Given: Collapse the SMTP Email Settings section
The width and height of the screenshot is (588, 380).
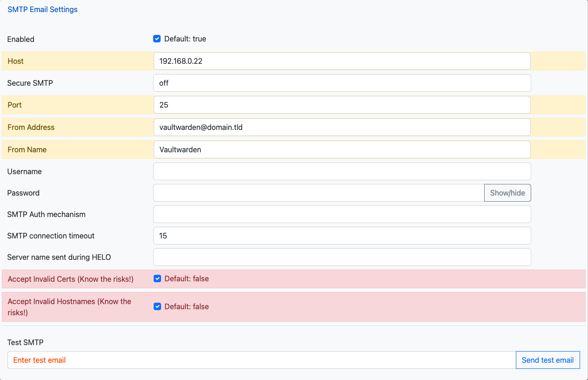Looking at the screenshot, I should click(42, 9).
